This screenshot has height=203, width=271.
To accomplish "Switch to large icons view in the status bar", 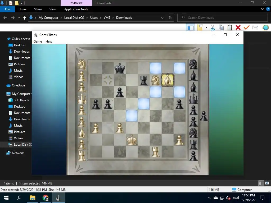I will point(267,183).
